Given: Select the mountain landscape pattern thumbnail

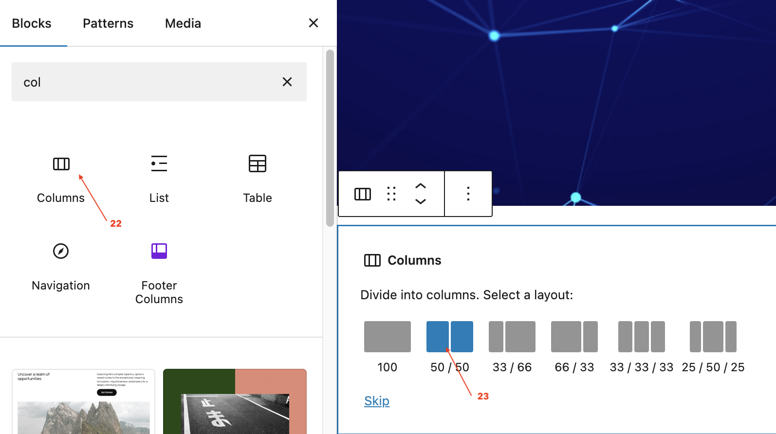Looking at the screenshot, I should tap(83, 401).
